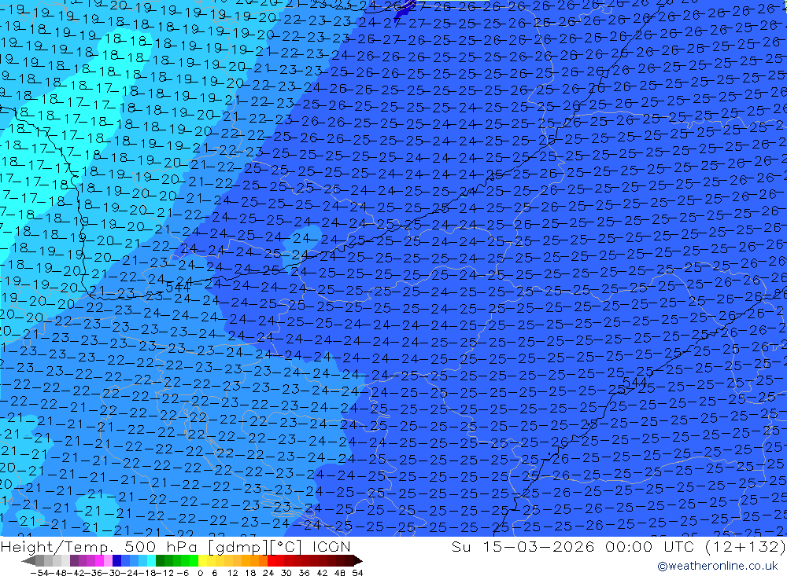Click the "Su 15-03-2026" forecast date
The height and width of the screenshot is (576, 787).
click(523, 546)
